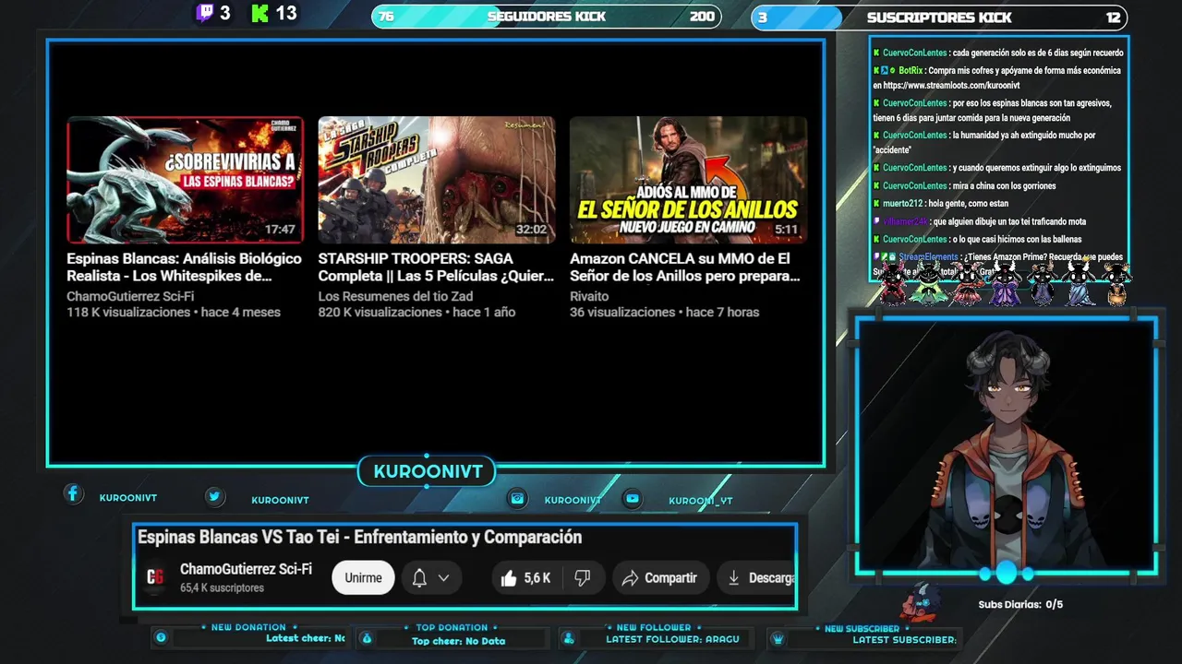Expand the notification bell dropdown chevron
Image resolution: width=1182 pixels, height=664 pixels.
pyautogui.click(x=443, y=578)
